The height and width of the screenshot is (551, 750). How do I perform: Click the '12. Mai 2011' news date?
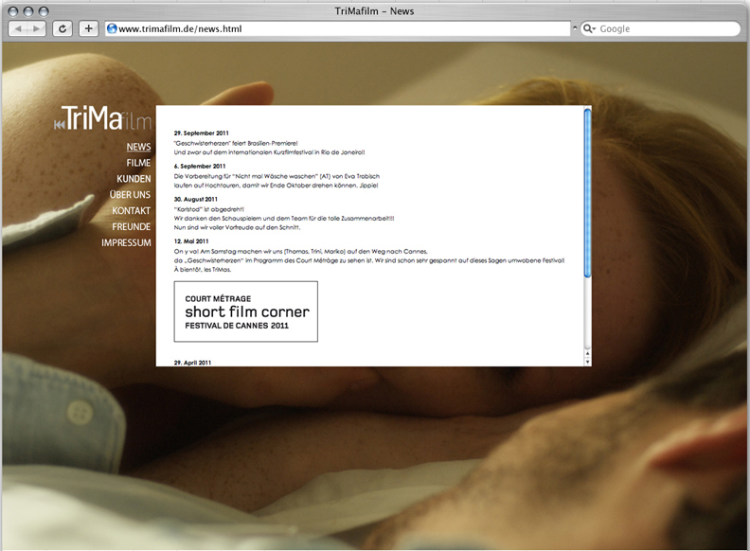[x=191, y=241]
